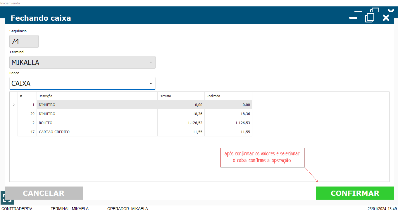Click Realizado value 0,00 for DINHEIRO row 1

point(228,105)
